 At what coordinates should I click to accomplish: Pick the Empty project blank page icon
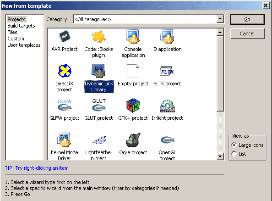coord(133,71)
